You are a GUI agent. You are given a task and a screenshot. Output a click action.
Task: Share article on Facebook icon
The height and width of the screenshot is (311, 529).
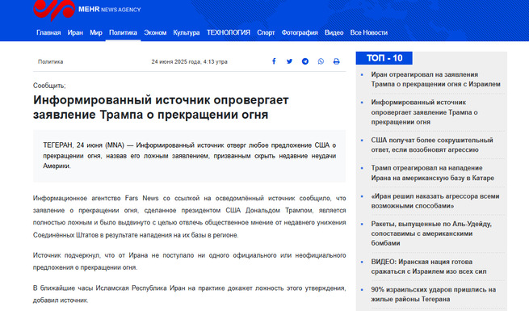point(274,61)
